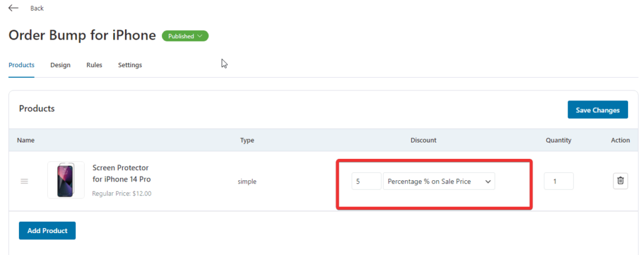The height and width of the screenshot is (255, 643).
Task: Click the back arrow icon
Action: click(14, 8)
